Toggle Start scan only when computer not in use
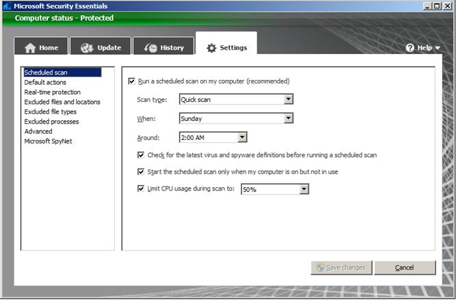 (141, 172)
